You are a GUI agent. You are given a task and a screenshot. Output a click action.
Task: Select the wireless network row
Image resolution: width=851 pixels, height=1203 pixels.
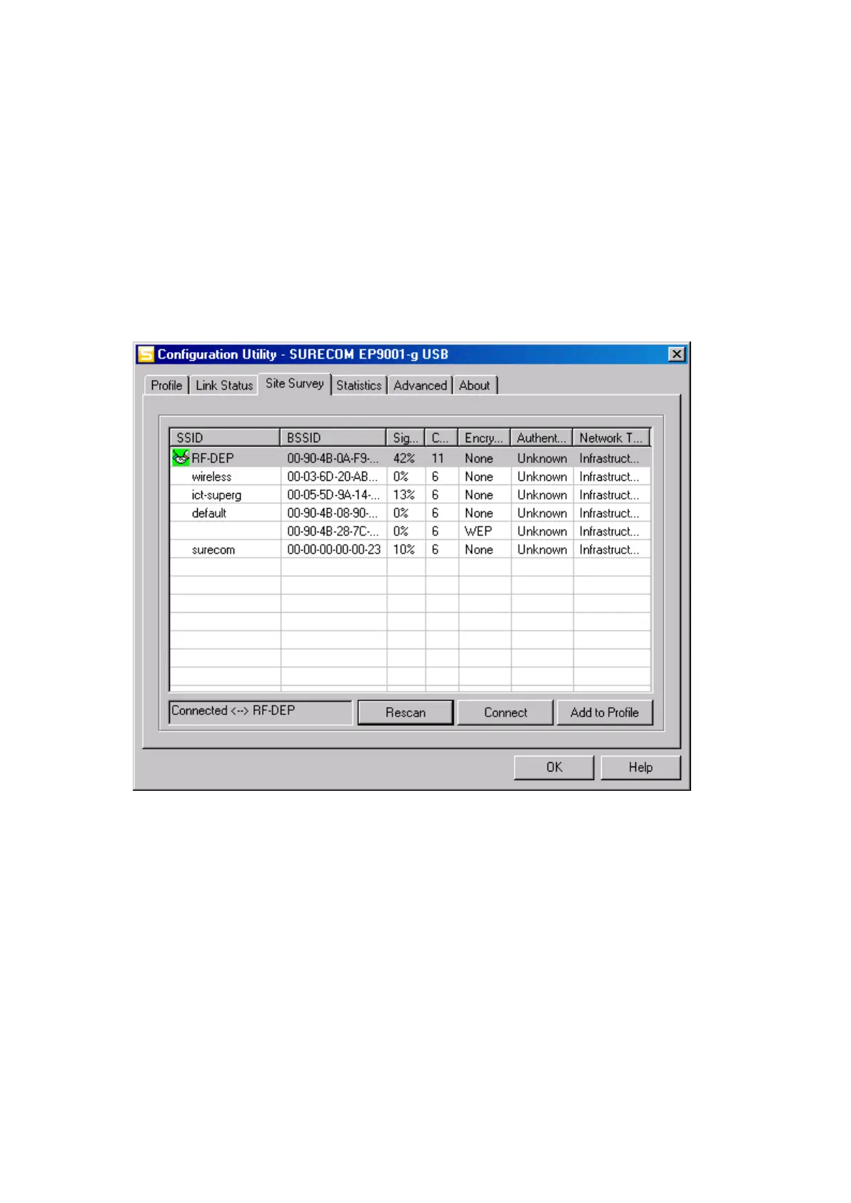411,476
